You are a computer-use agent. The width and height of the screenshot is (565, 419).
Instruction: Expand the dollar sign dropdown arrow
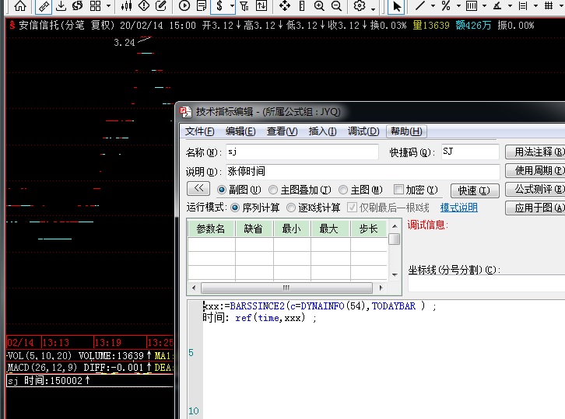(x=232, y=6)
